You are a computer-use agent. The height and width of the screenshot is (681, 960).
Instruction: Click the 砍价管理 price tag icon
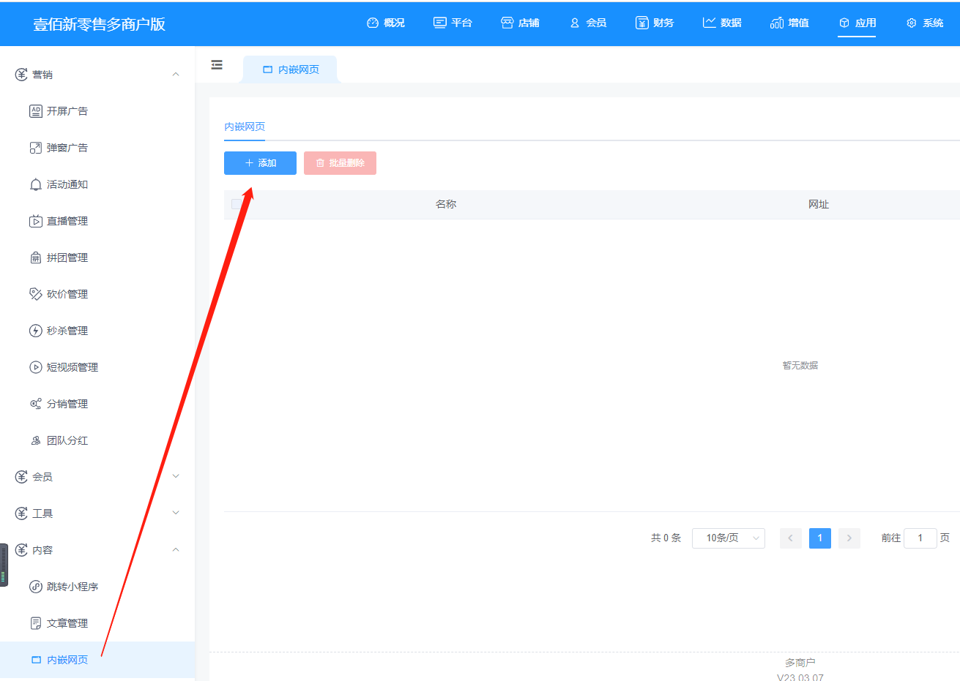[x=35, y=294]
